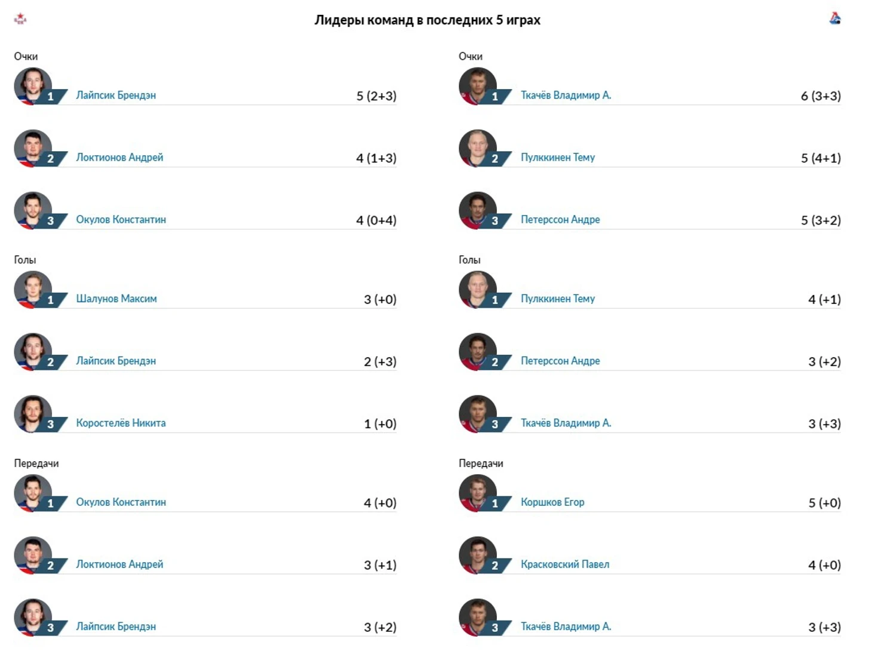
Task: Open Ткачёв Владимир А. link under Передачи
Action: (566, 627)
